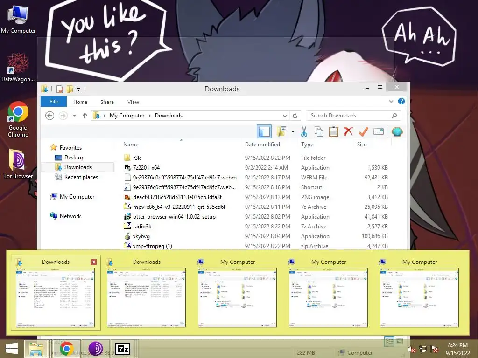
Task: Click the Back navigation arrow
Action: (x=49, y=116)
